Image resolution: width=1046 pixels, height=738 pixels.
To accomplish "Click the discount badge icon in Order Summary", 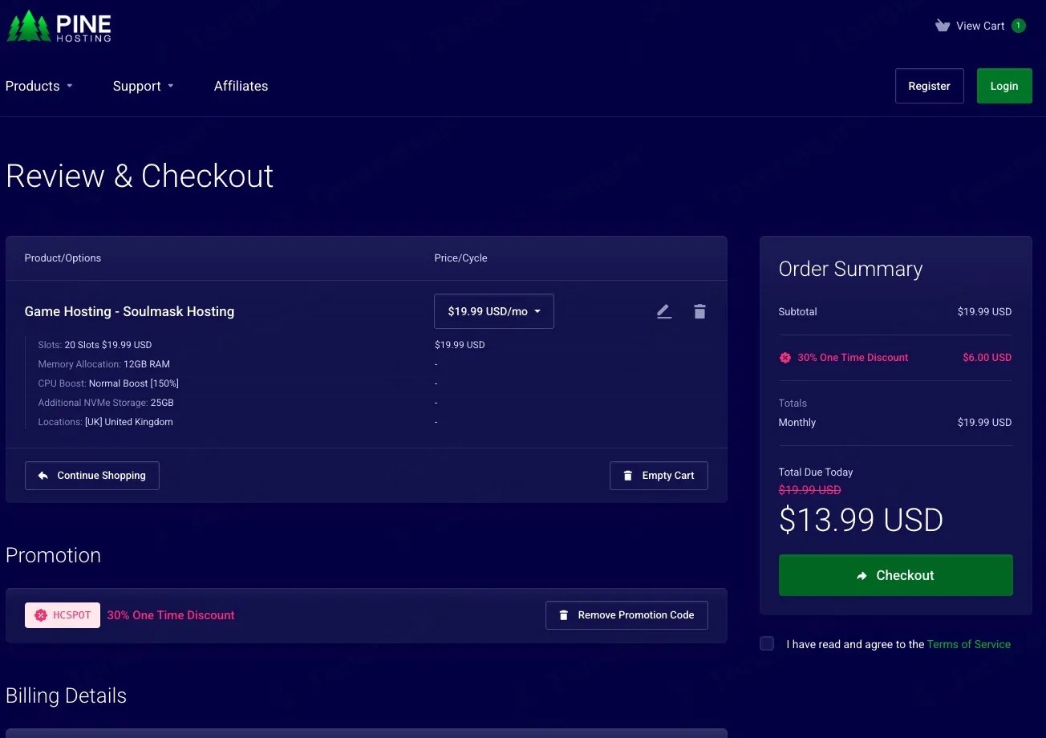I will pos(785,358).
